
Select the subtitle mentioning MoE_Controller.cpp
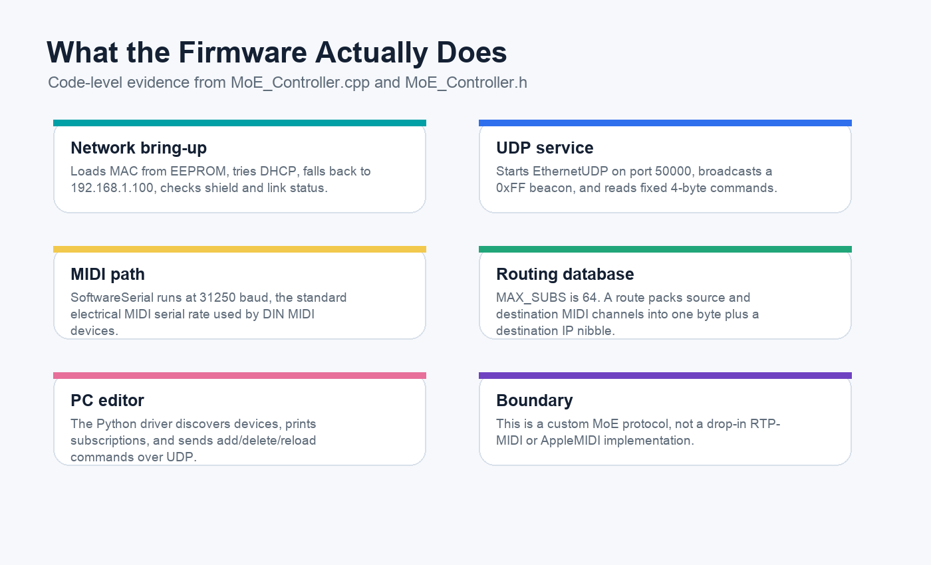tap(287, 83)
